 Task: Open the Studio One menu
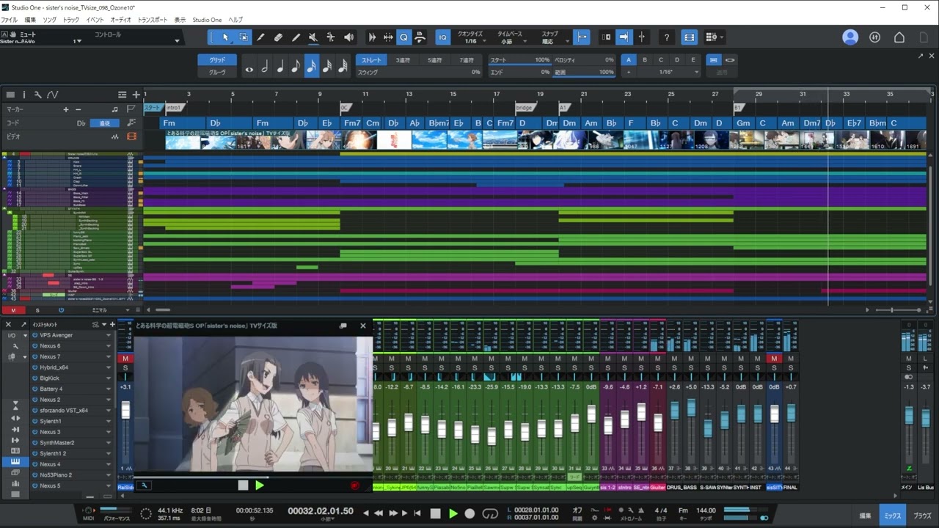[x=207, y=20]
